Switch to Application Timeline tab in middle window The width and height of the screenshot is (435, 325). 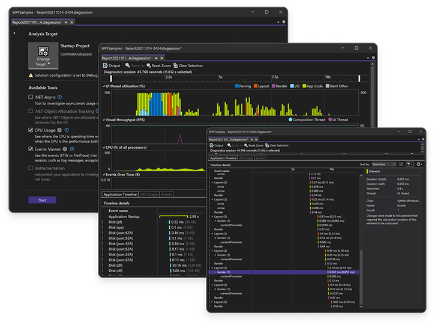tap(120, 194)
